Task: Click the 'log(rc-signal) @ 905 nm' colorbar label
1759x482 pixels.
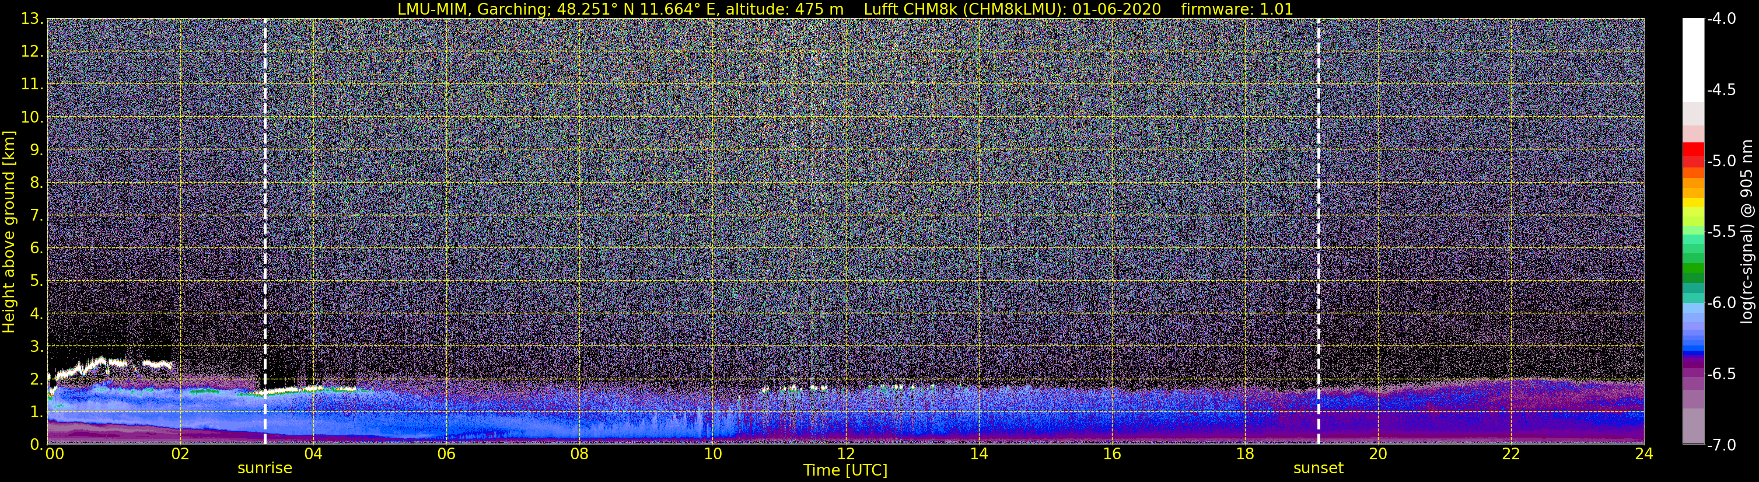Action: (1747, 232)
